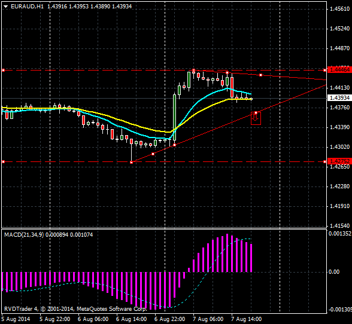Click the 1.43760 price axis label
The height and width of the screenshot is (324, 352).
click(x=339, y=108)
